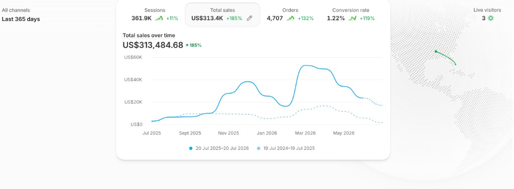514x189 pixels.
Task: Click the 1.22% conversion rate value
Action: pyautogui.click(x=336, y=19)
